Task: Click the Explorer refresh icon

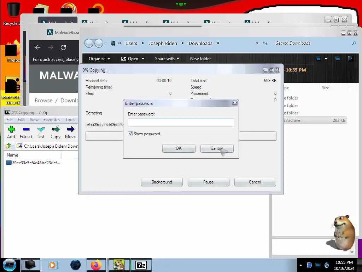Action: click(x=265, y=43)
